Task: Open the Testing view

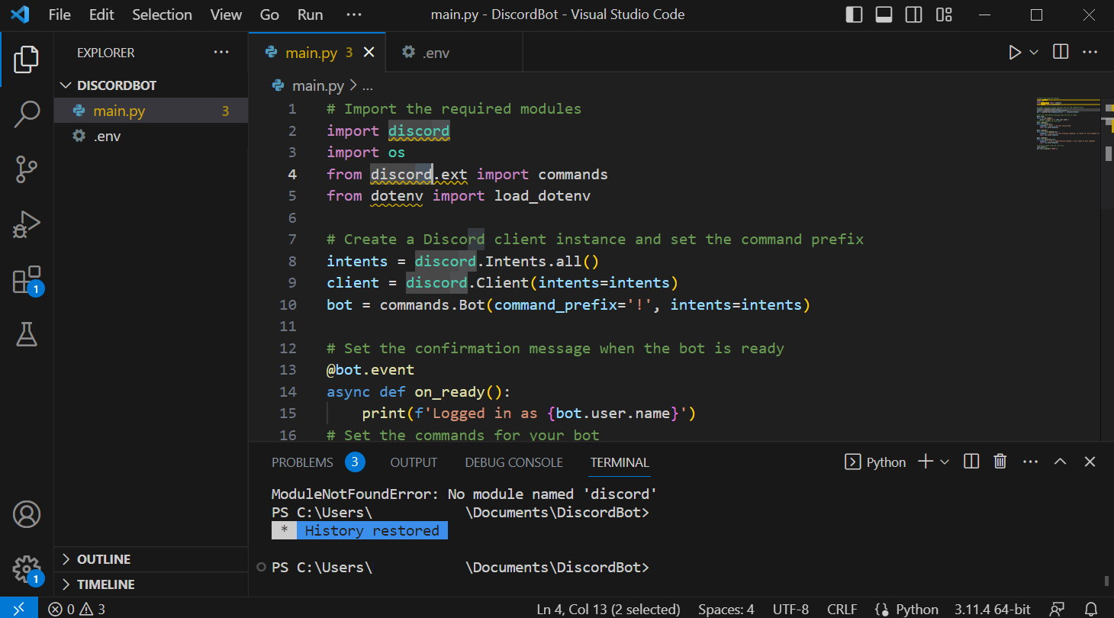Action: tap(27, 334)
